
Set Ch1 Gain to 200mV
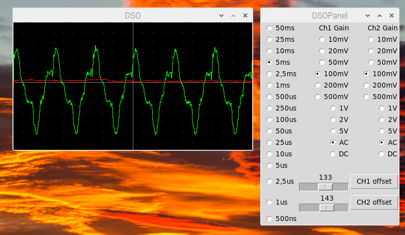point(331,85)
